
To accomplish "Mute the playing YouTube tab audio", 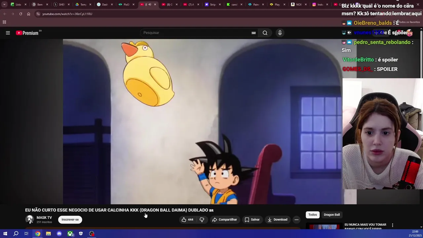I will point(150,5).
